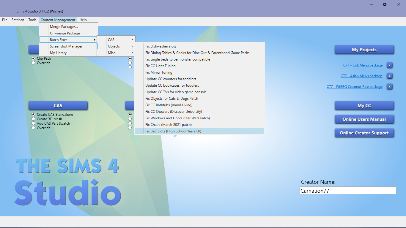Click the My Projects button
406x228 pixels.
[364, 50]
